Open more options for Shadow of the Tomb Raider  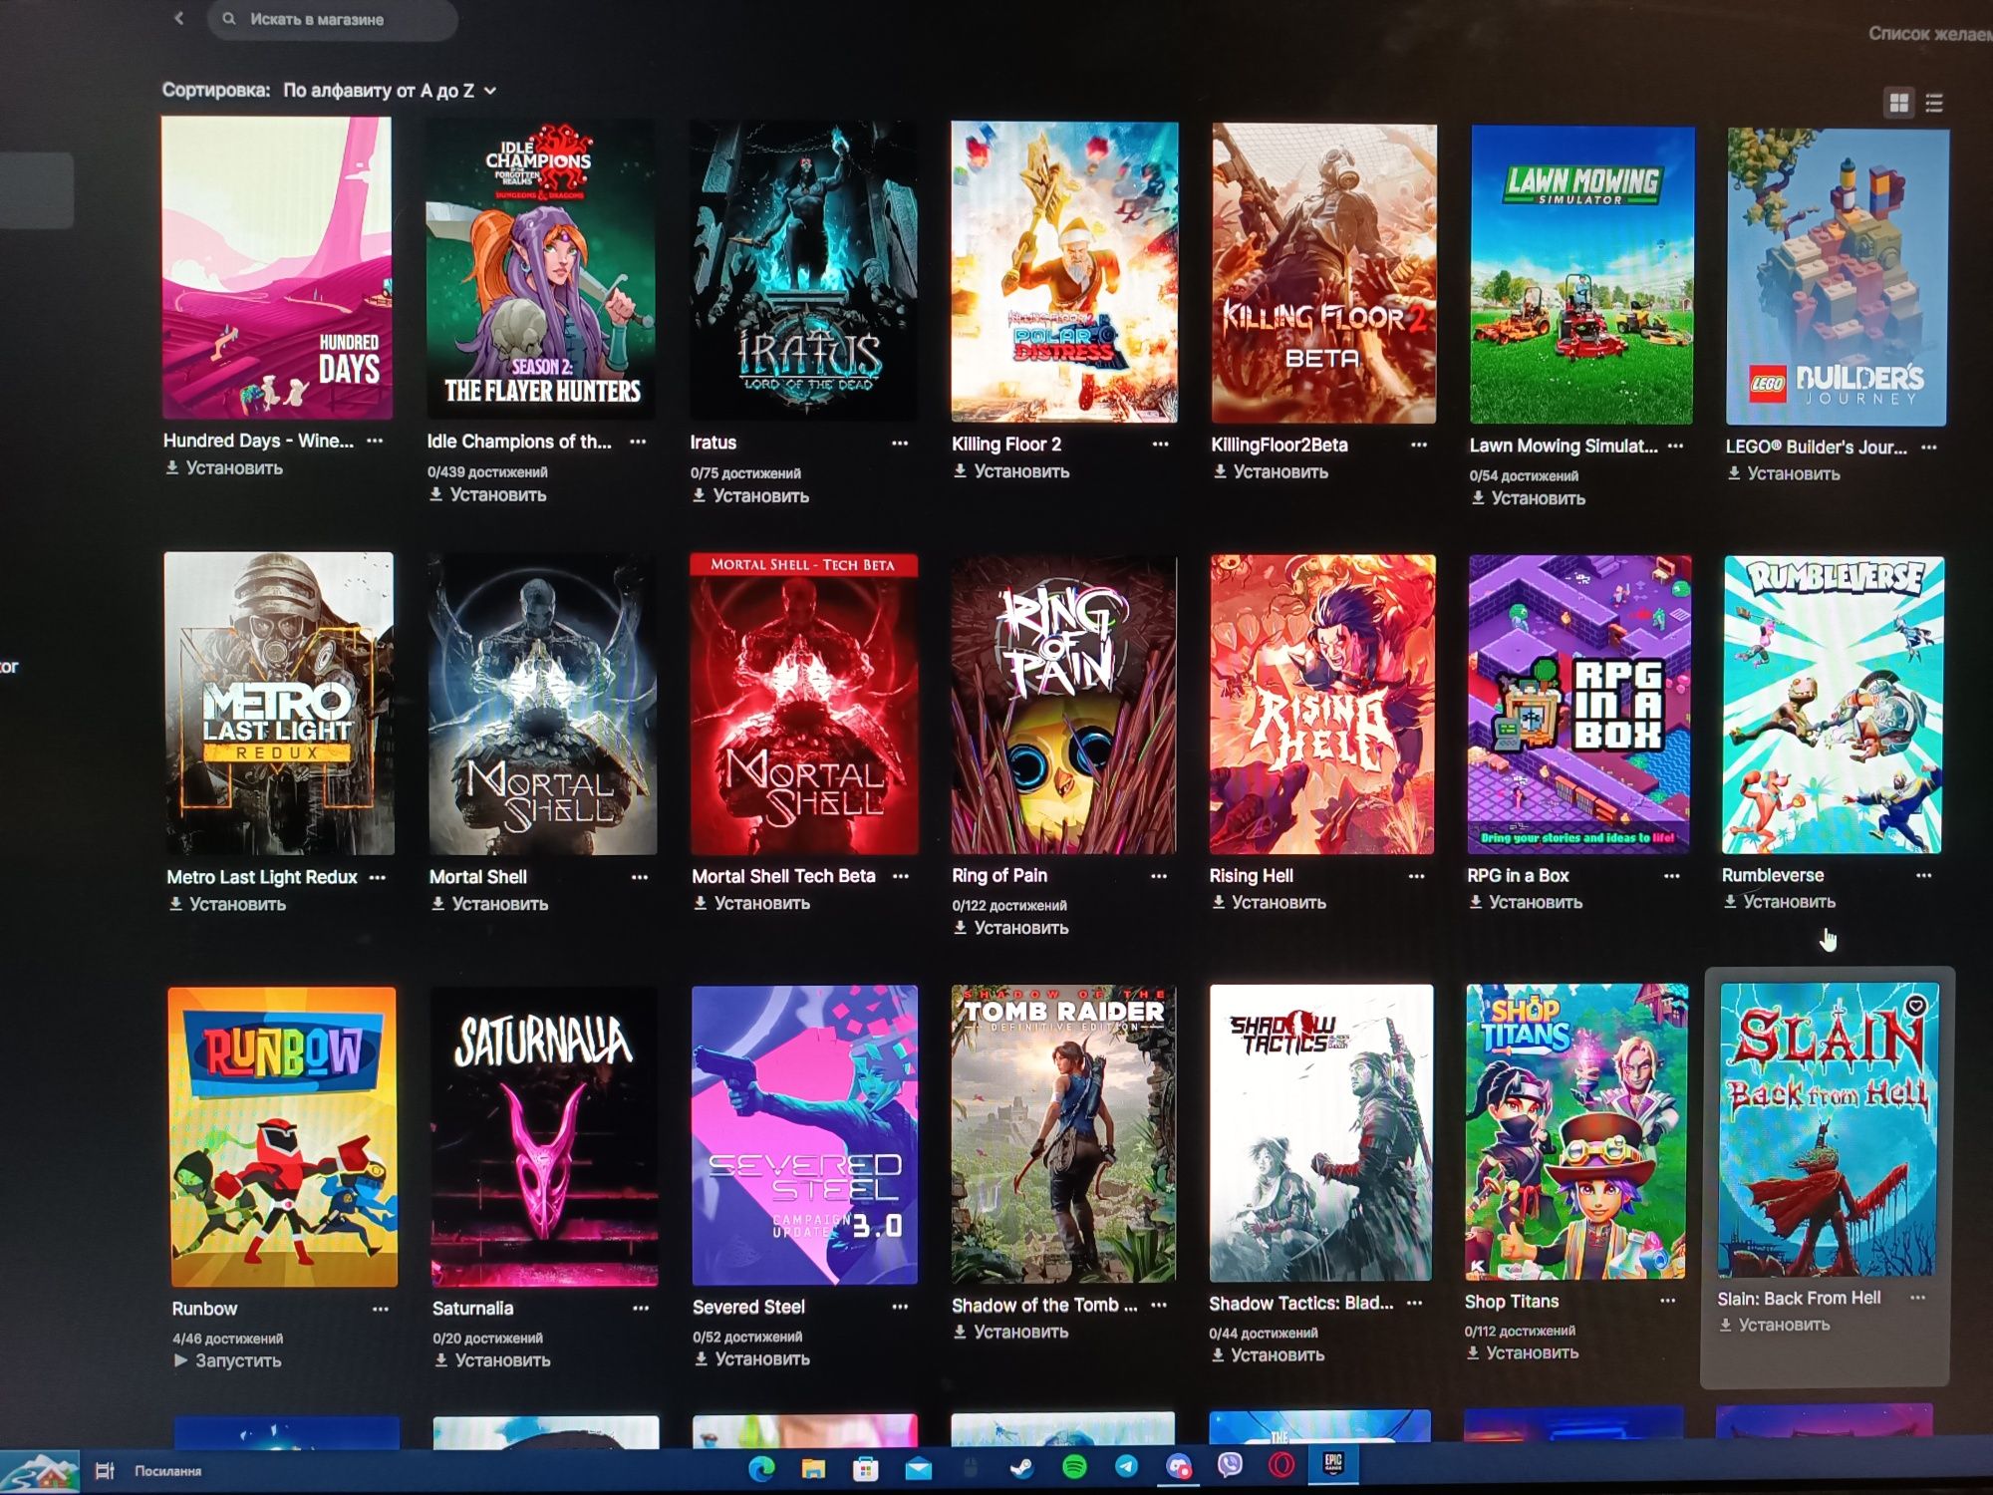pyautogui.click(x=1159, y=1304)
